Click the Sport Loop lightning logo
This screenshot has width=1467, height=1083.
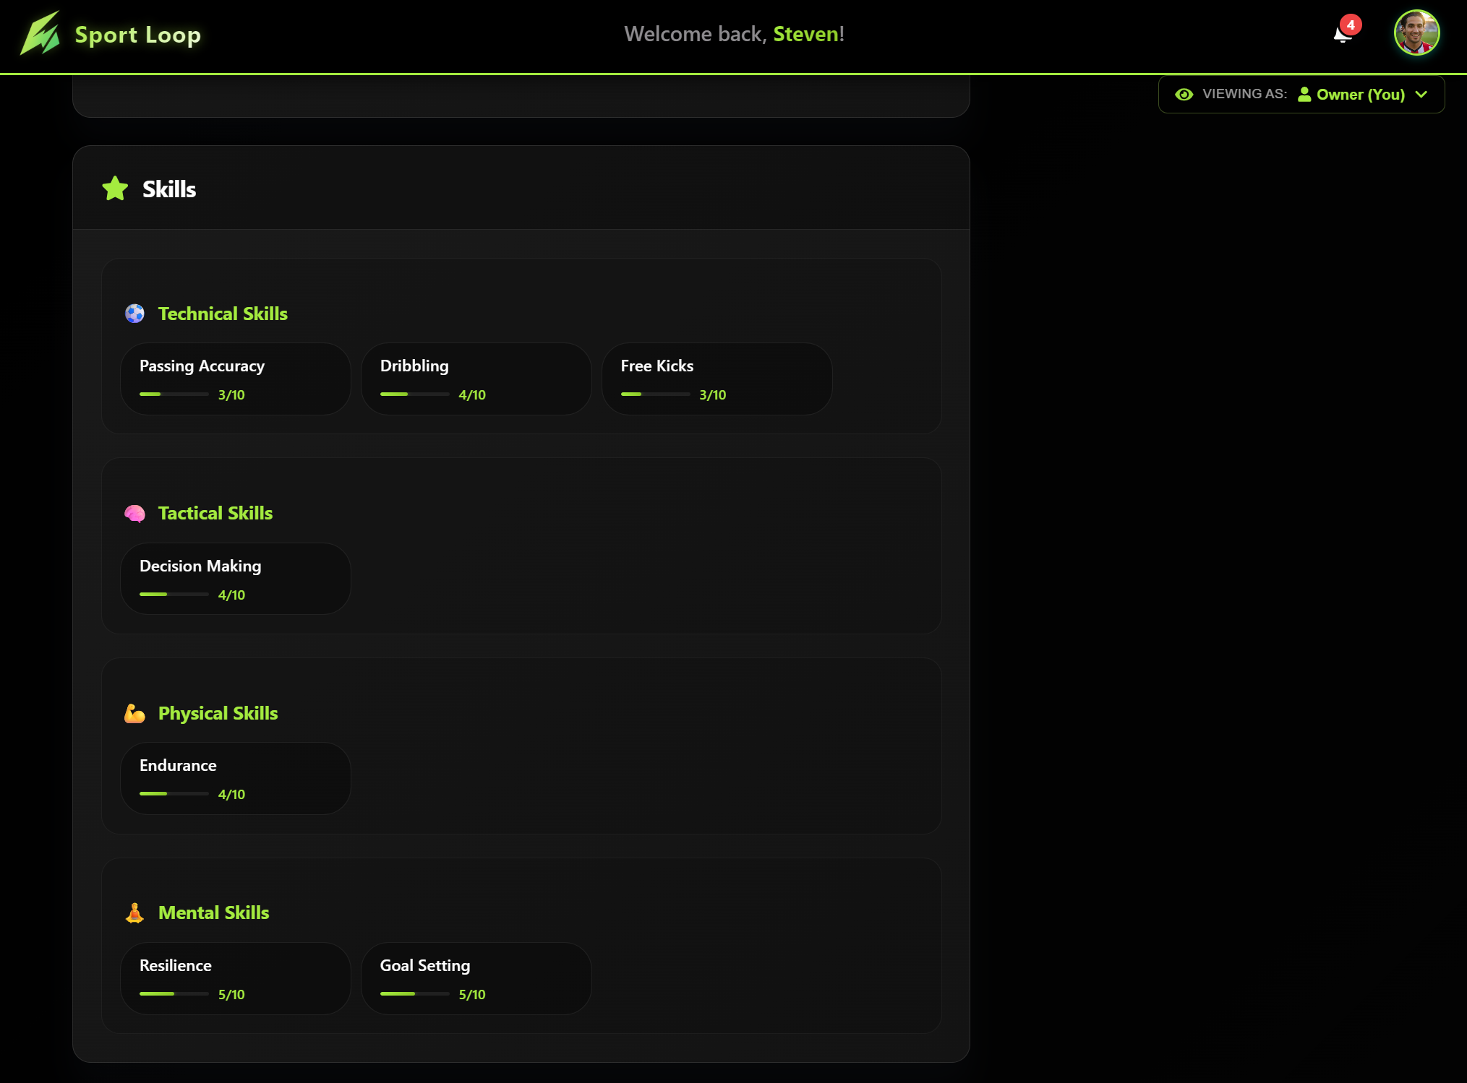tap(40, 33)
